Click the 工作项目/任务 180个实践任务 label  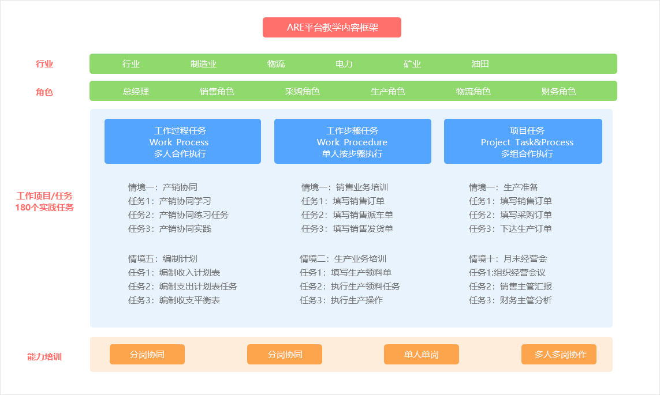pos(44,202)
